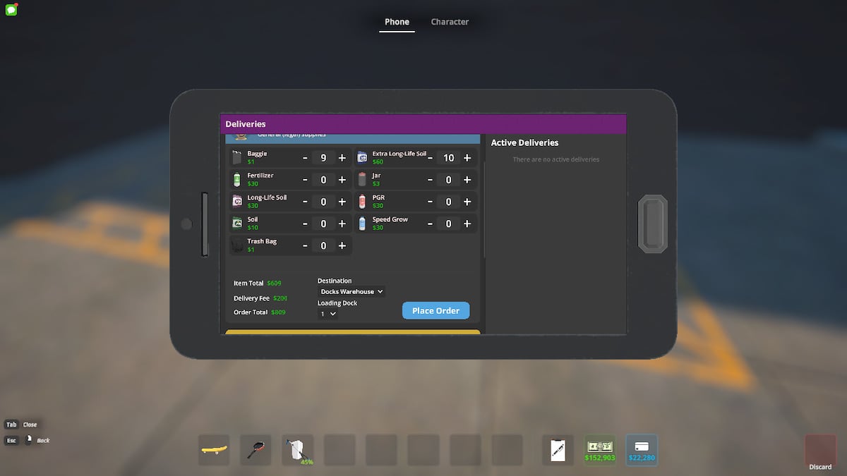
Task: Select the skateboard in the hotbar
Action: [214, 449]
